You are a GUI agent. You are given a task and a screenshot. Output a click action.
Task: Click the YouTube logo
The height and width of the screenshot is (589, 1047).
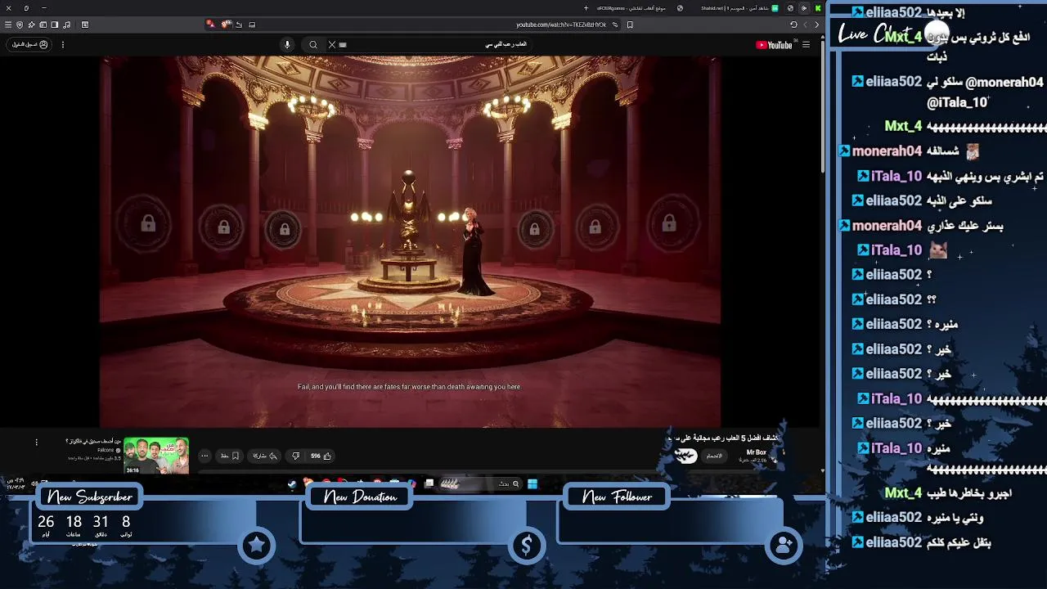click(x=774, y=45)
